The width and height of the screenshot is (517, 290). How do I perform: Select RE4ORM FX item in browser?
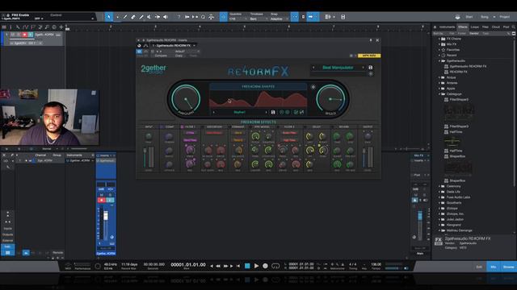tap(458, 72)
